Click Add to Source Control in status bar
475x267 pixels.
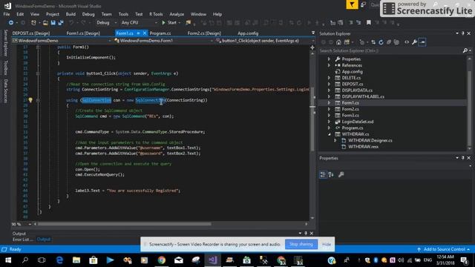coord(444,249)
